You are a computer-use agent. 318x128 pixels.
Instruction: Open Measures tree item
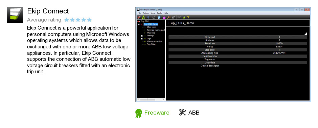pyautogui.click(x=151, y=33)
